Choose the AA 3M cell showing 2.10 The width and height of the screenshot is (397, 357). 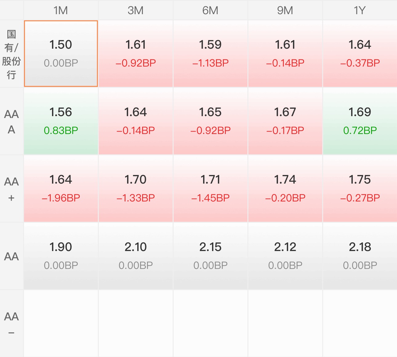click(x=136, y=256)
